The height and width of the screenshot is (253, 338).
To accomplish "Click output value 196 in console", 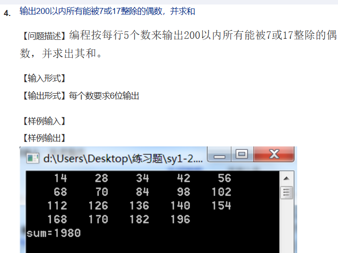I will click(x=180, y=219).
